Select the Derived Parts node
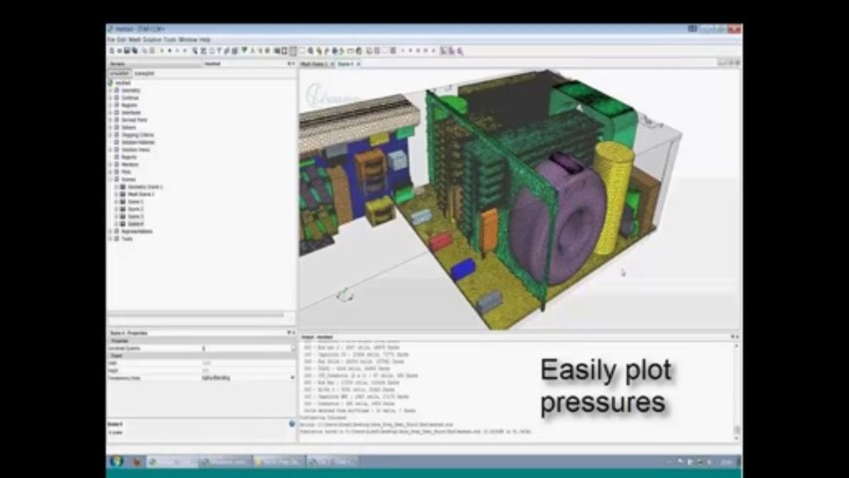 tap(133, 119)
